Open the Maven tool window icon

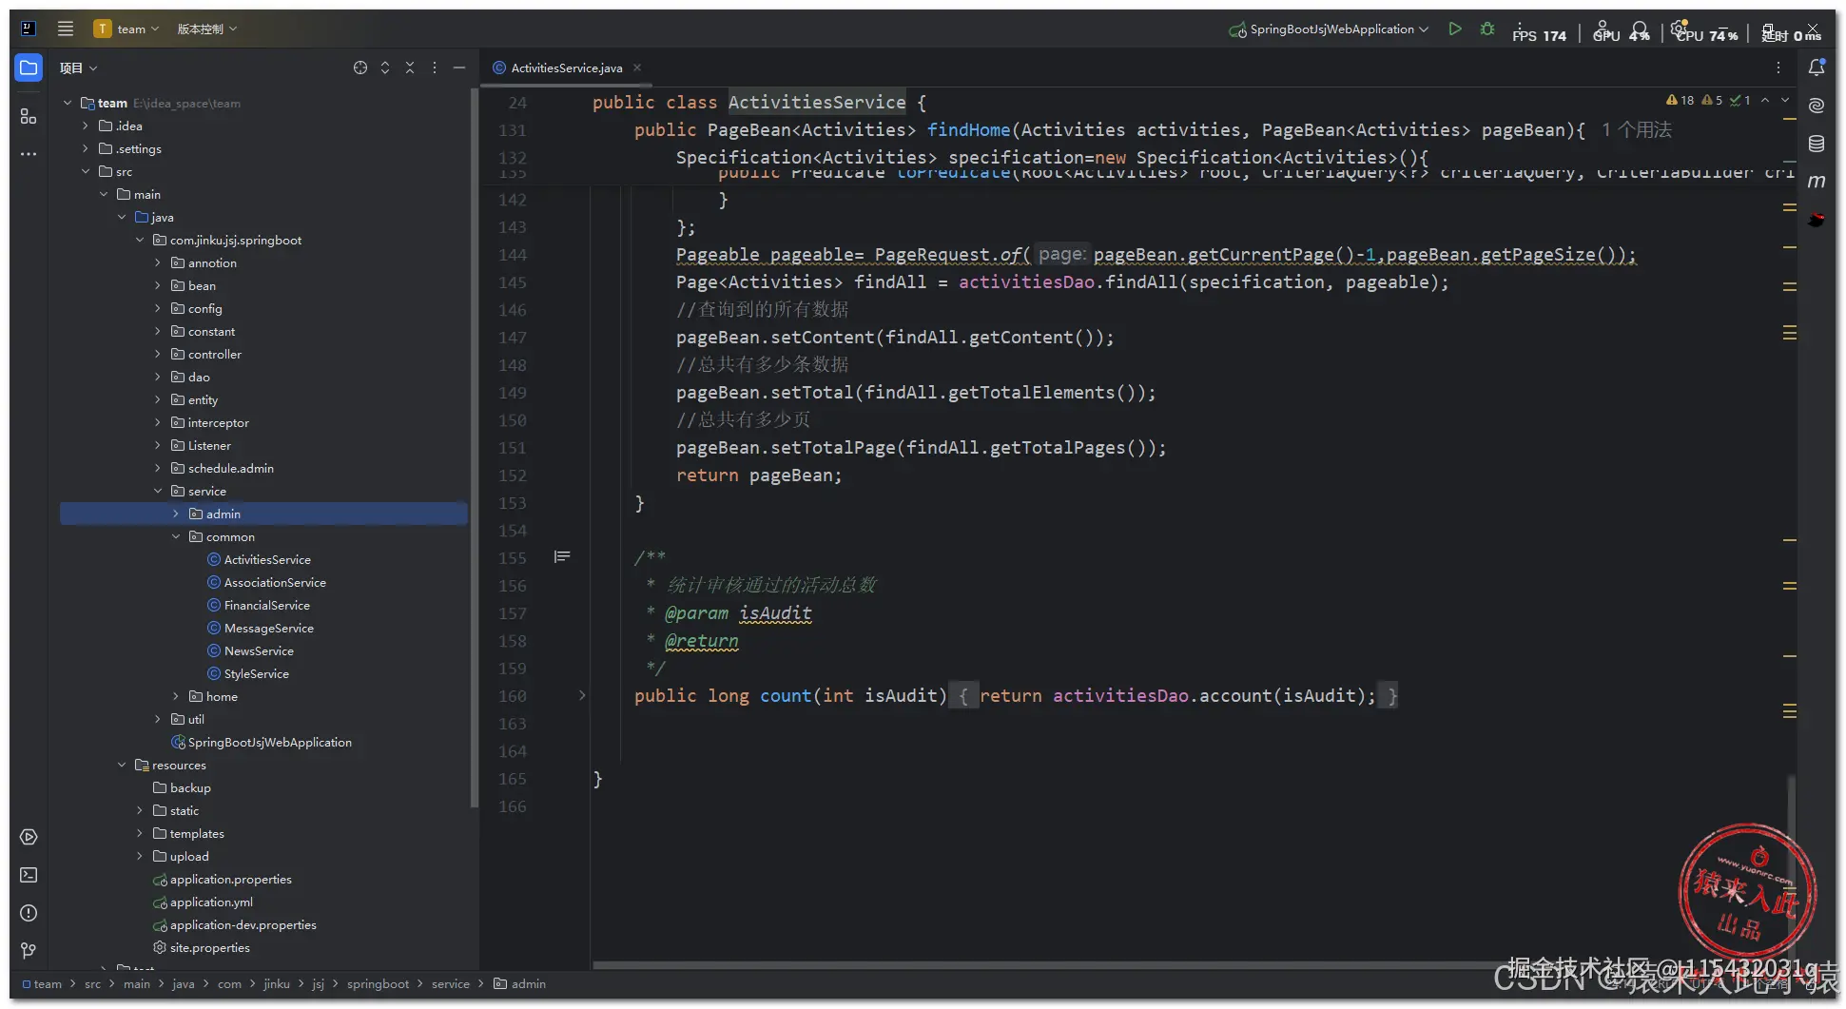(x=1817, y=181)
